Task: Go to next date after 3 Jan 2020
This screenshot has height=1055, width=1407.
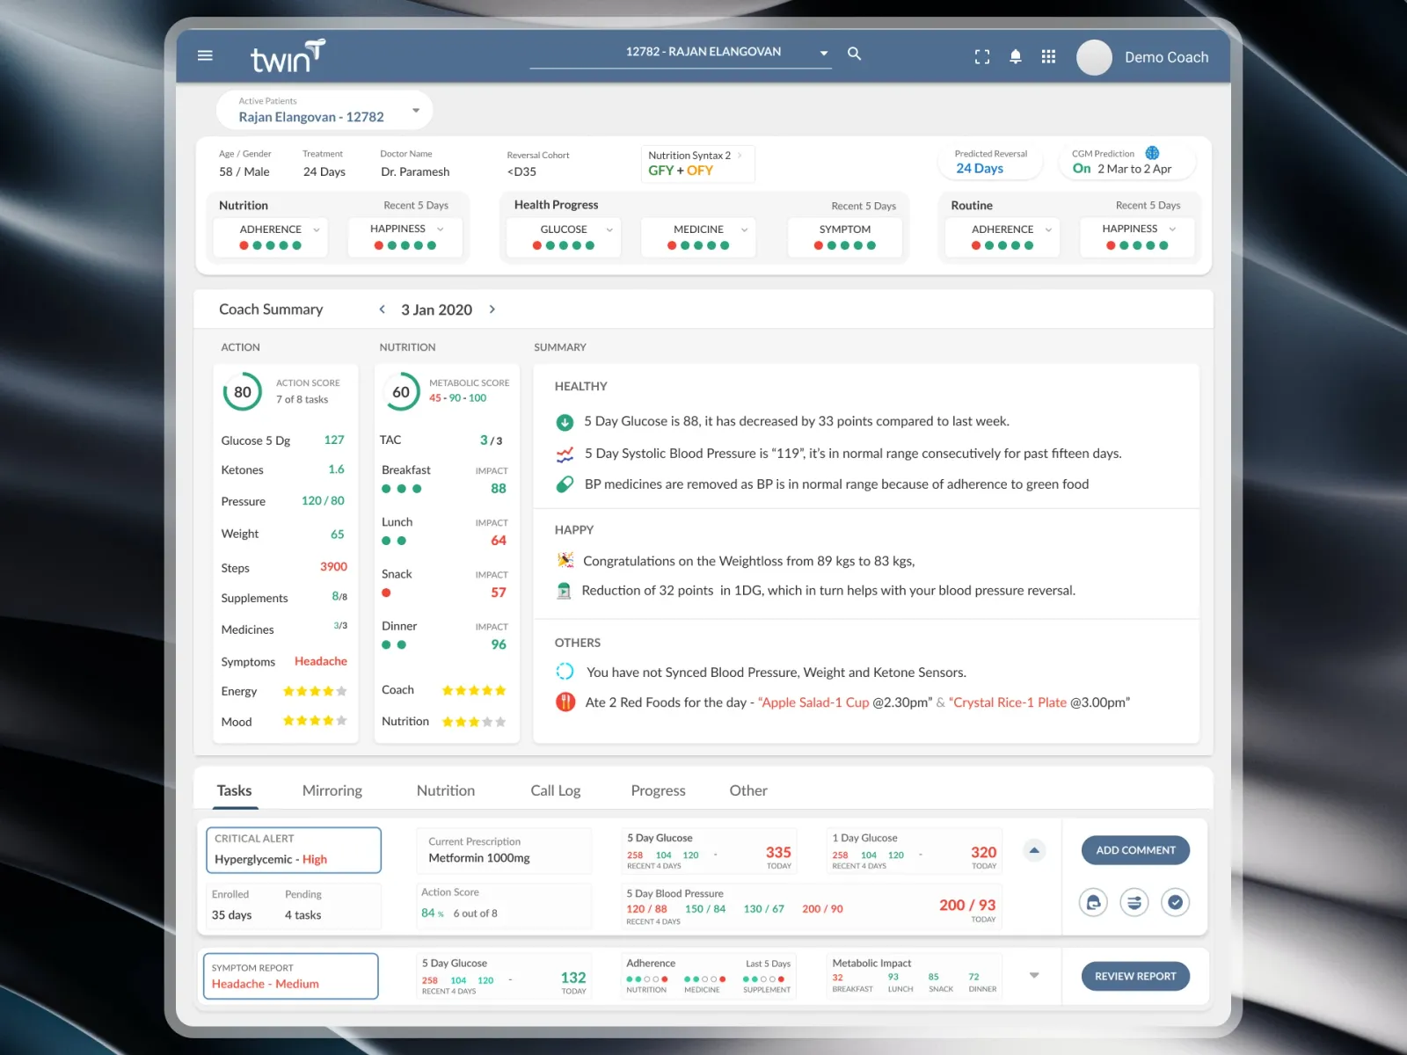Action: [x=492, y=309]
